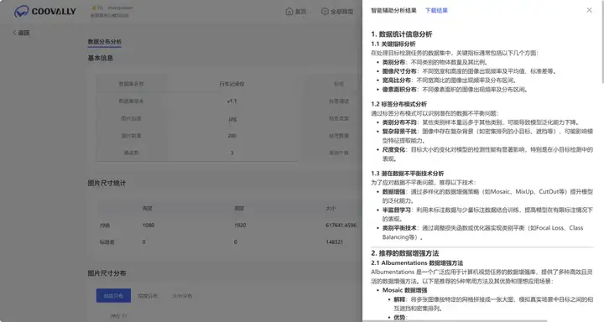This screenshot has height=322, width=604.
Task: Open 全部模型 in the top navigation
Action: (341, 12)
